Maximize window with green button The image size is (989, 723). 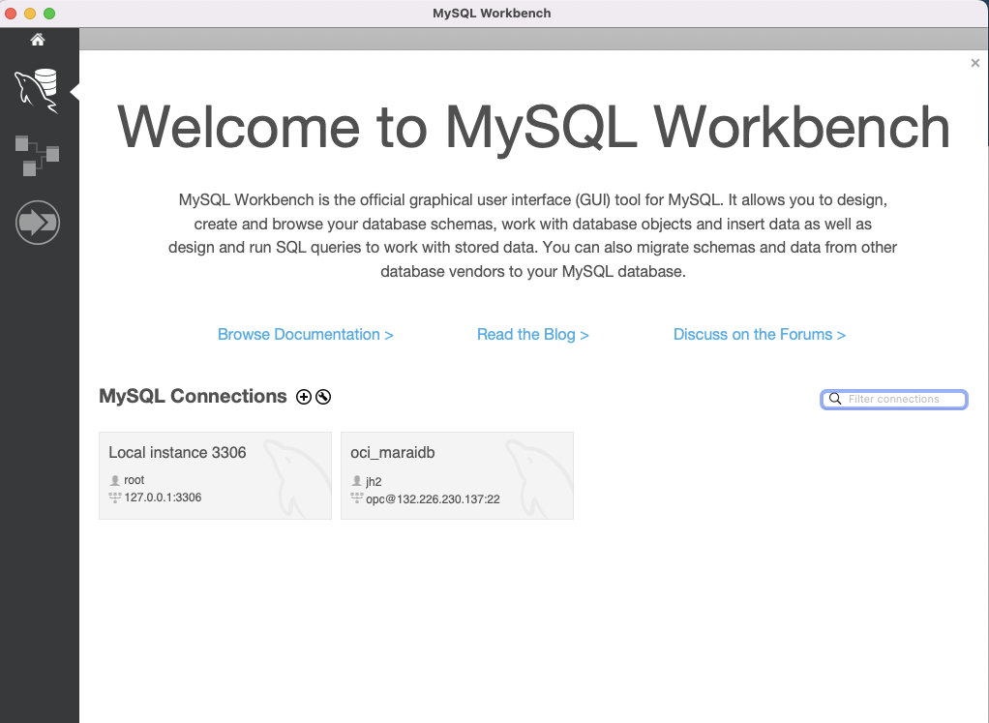49,14
